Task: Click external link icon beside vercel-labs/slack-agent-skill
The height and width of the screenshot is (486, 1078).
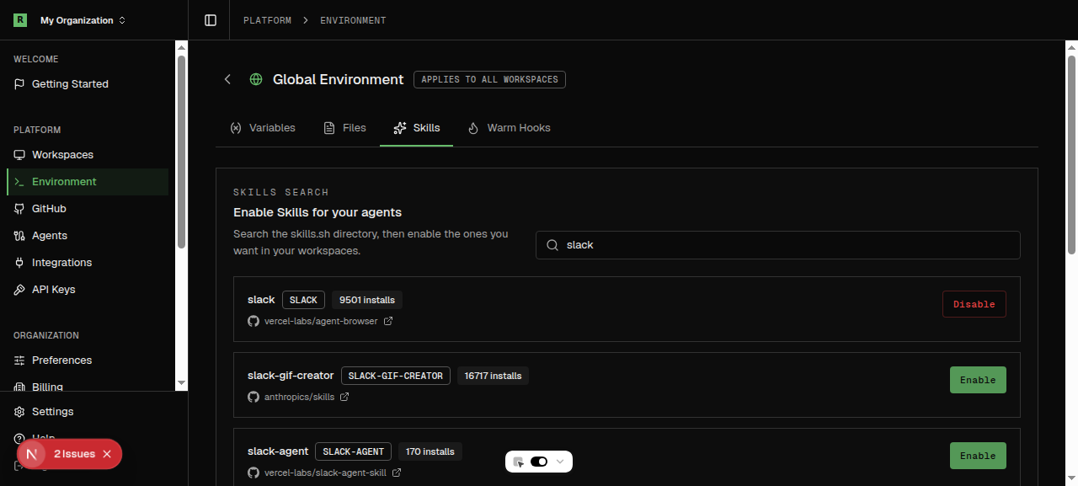Action: [397, 473]
